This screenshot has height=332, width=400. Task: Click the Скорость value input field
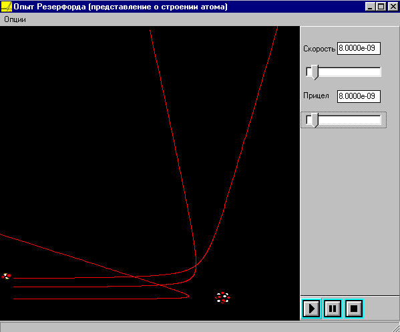[x=359, y=48]
